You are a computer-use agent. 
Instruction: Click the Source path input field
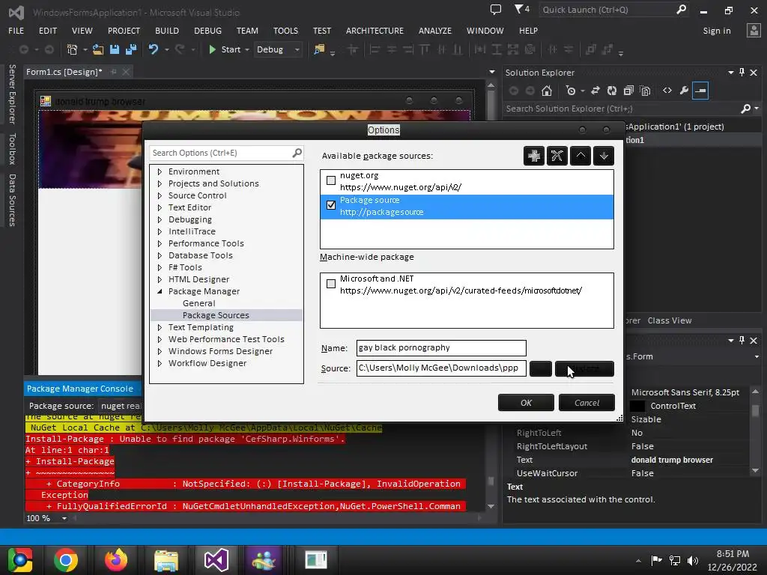pyautogui.click(x=441, y=368)
